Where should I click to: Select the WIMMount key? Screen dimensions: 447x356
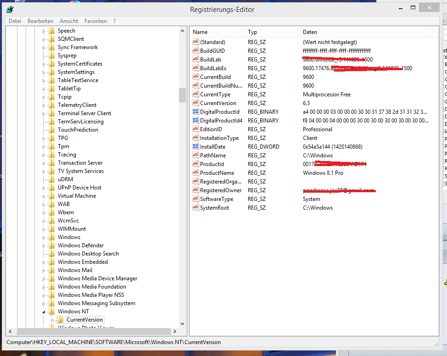click(72, 228)
